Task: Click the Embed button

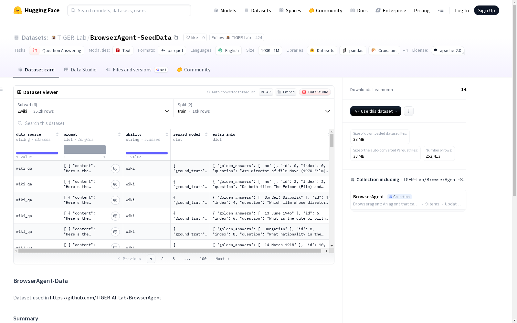Action: (286, 92)
